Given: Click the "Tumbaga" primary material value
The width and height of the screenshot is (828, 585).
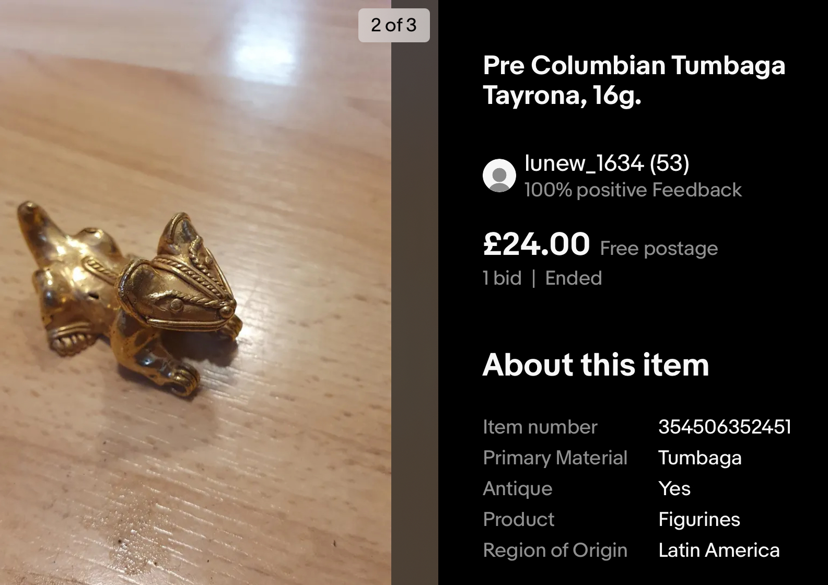Looking at the screenshot, I should pyautogui.click(x=699, y=458).
